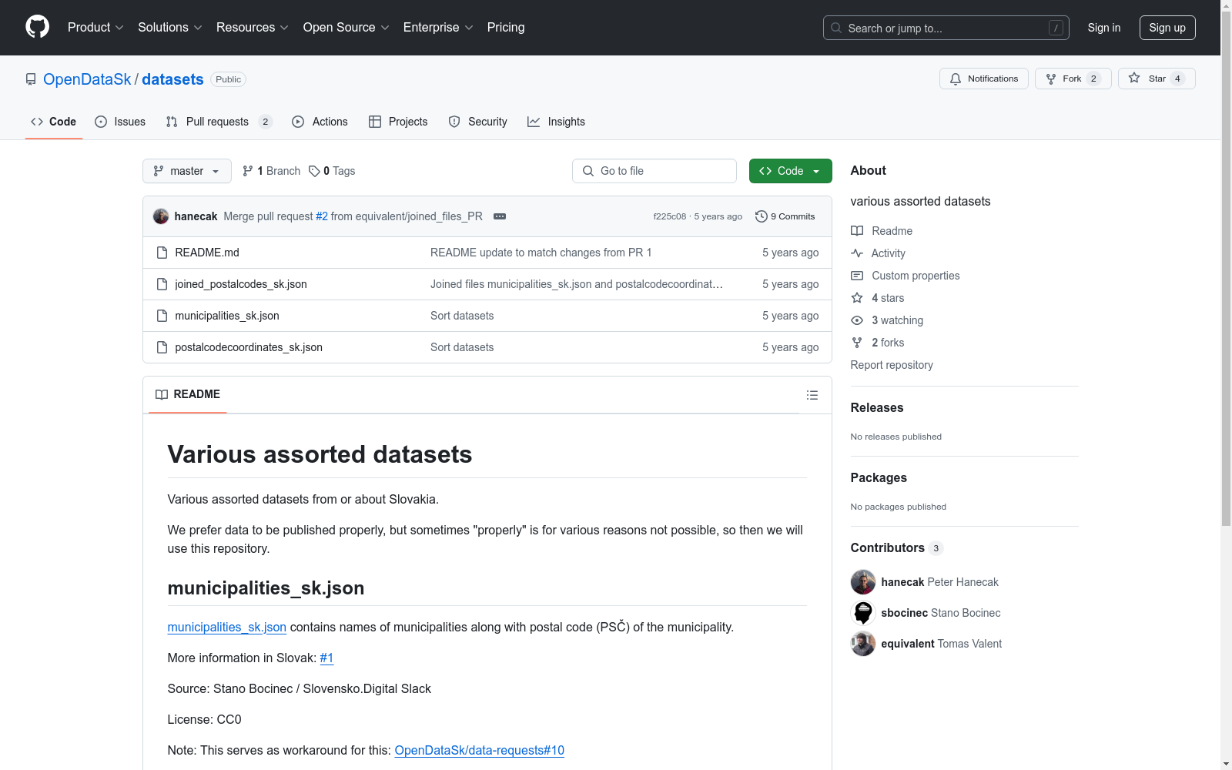The height and width of the screenshot is (770, 1232).
Task: Click the tag icon next to 0 Tags
Action: 314,171
